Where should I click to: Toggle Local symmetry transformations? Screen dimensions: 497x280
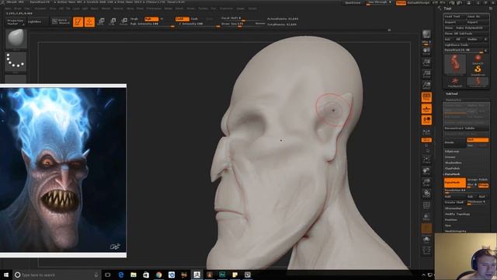[426, 120]
